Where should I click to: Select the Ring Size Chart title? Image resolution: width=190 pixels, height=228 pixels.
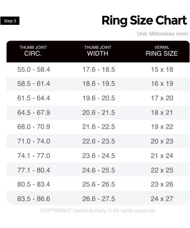pyautogui.click(x=144, y=21)
